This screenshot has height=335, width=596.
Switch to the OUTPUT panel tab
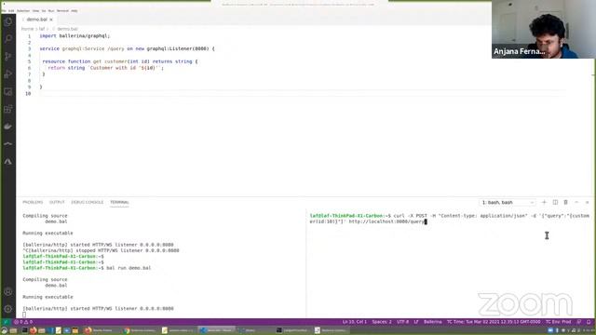[57, 203]
